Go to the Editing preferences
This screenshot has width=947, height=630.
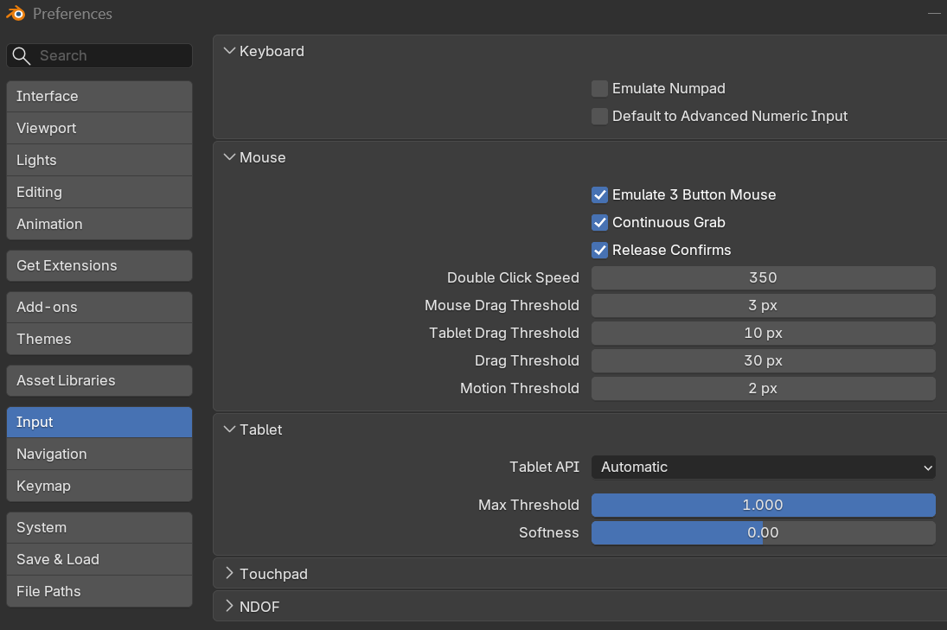point(99,192)
